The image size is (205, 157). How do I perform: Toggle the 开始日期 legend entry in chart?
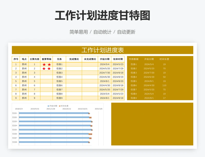click(53, 106)
